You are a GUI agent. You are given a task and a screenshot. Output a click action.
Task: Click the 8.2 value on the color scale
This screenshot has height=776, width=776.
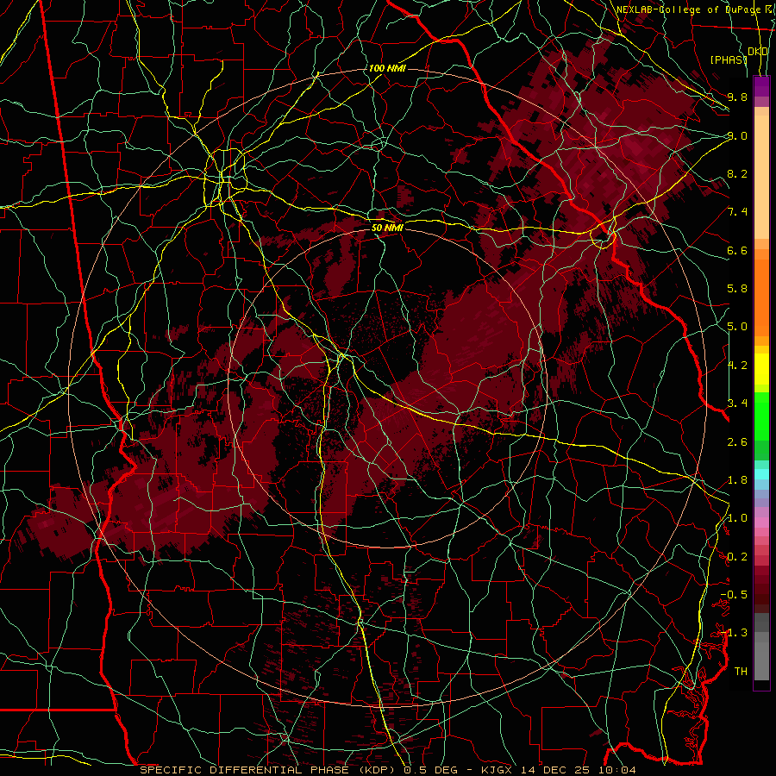[737, 173]
